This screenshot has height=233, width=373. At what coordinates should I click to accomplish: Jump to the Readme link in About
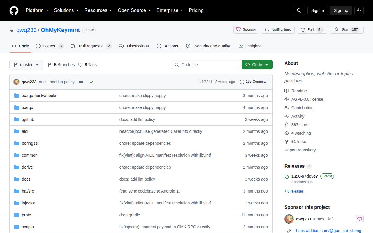[295, 91]
